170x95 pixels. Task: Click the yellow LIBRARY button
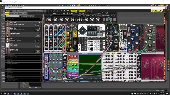point(74,11)
